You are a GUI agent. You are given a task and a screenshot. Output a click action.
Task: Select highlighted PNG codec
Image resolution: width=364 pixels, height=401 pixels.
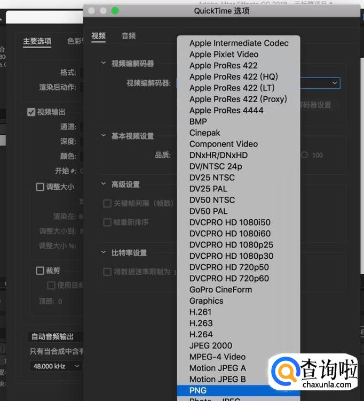pos(239,390)
